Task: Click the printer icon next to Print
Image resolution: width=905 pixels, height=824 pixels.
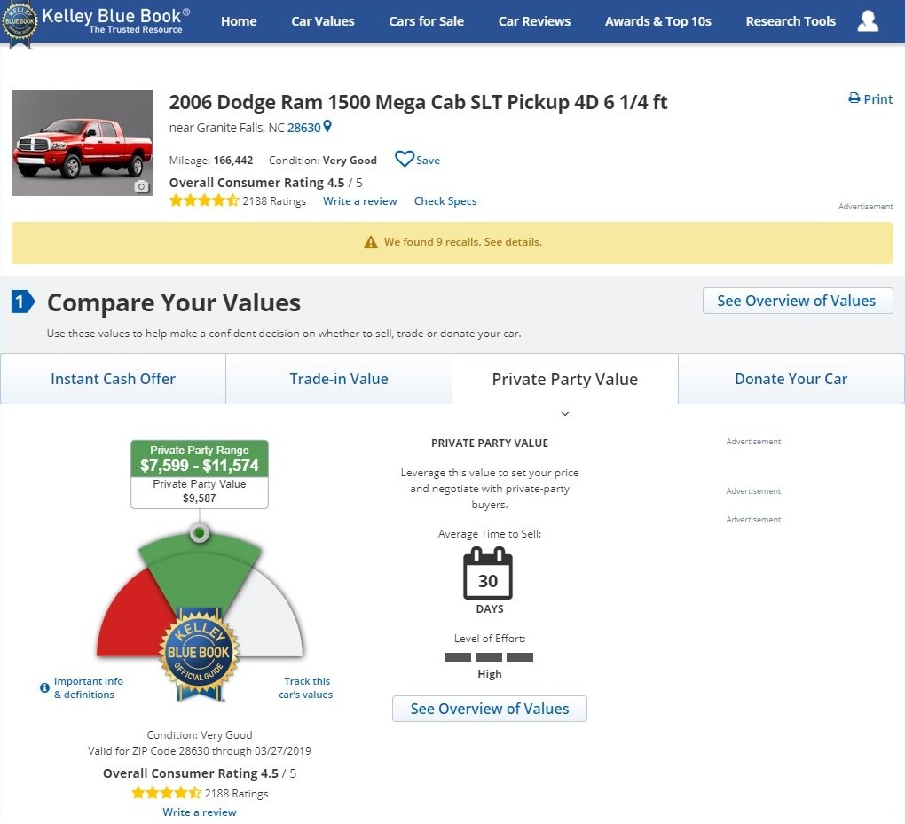Action: [854, 98]
